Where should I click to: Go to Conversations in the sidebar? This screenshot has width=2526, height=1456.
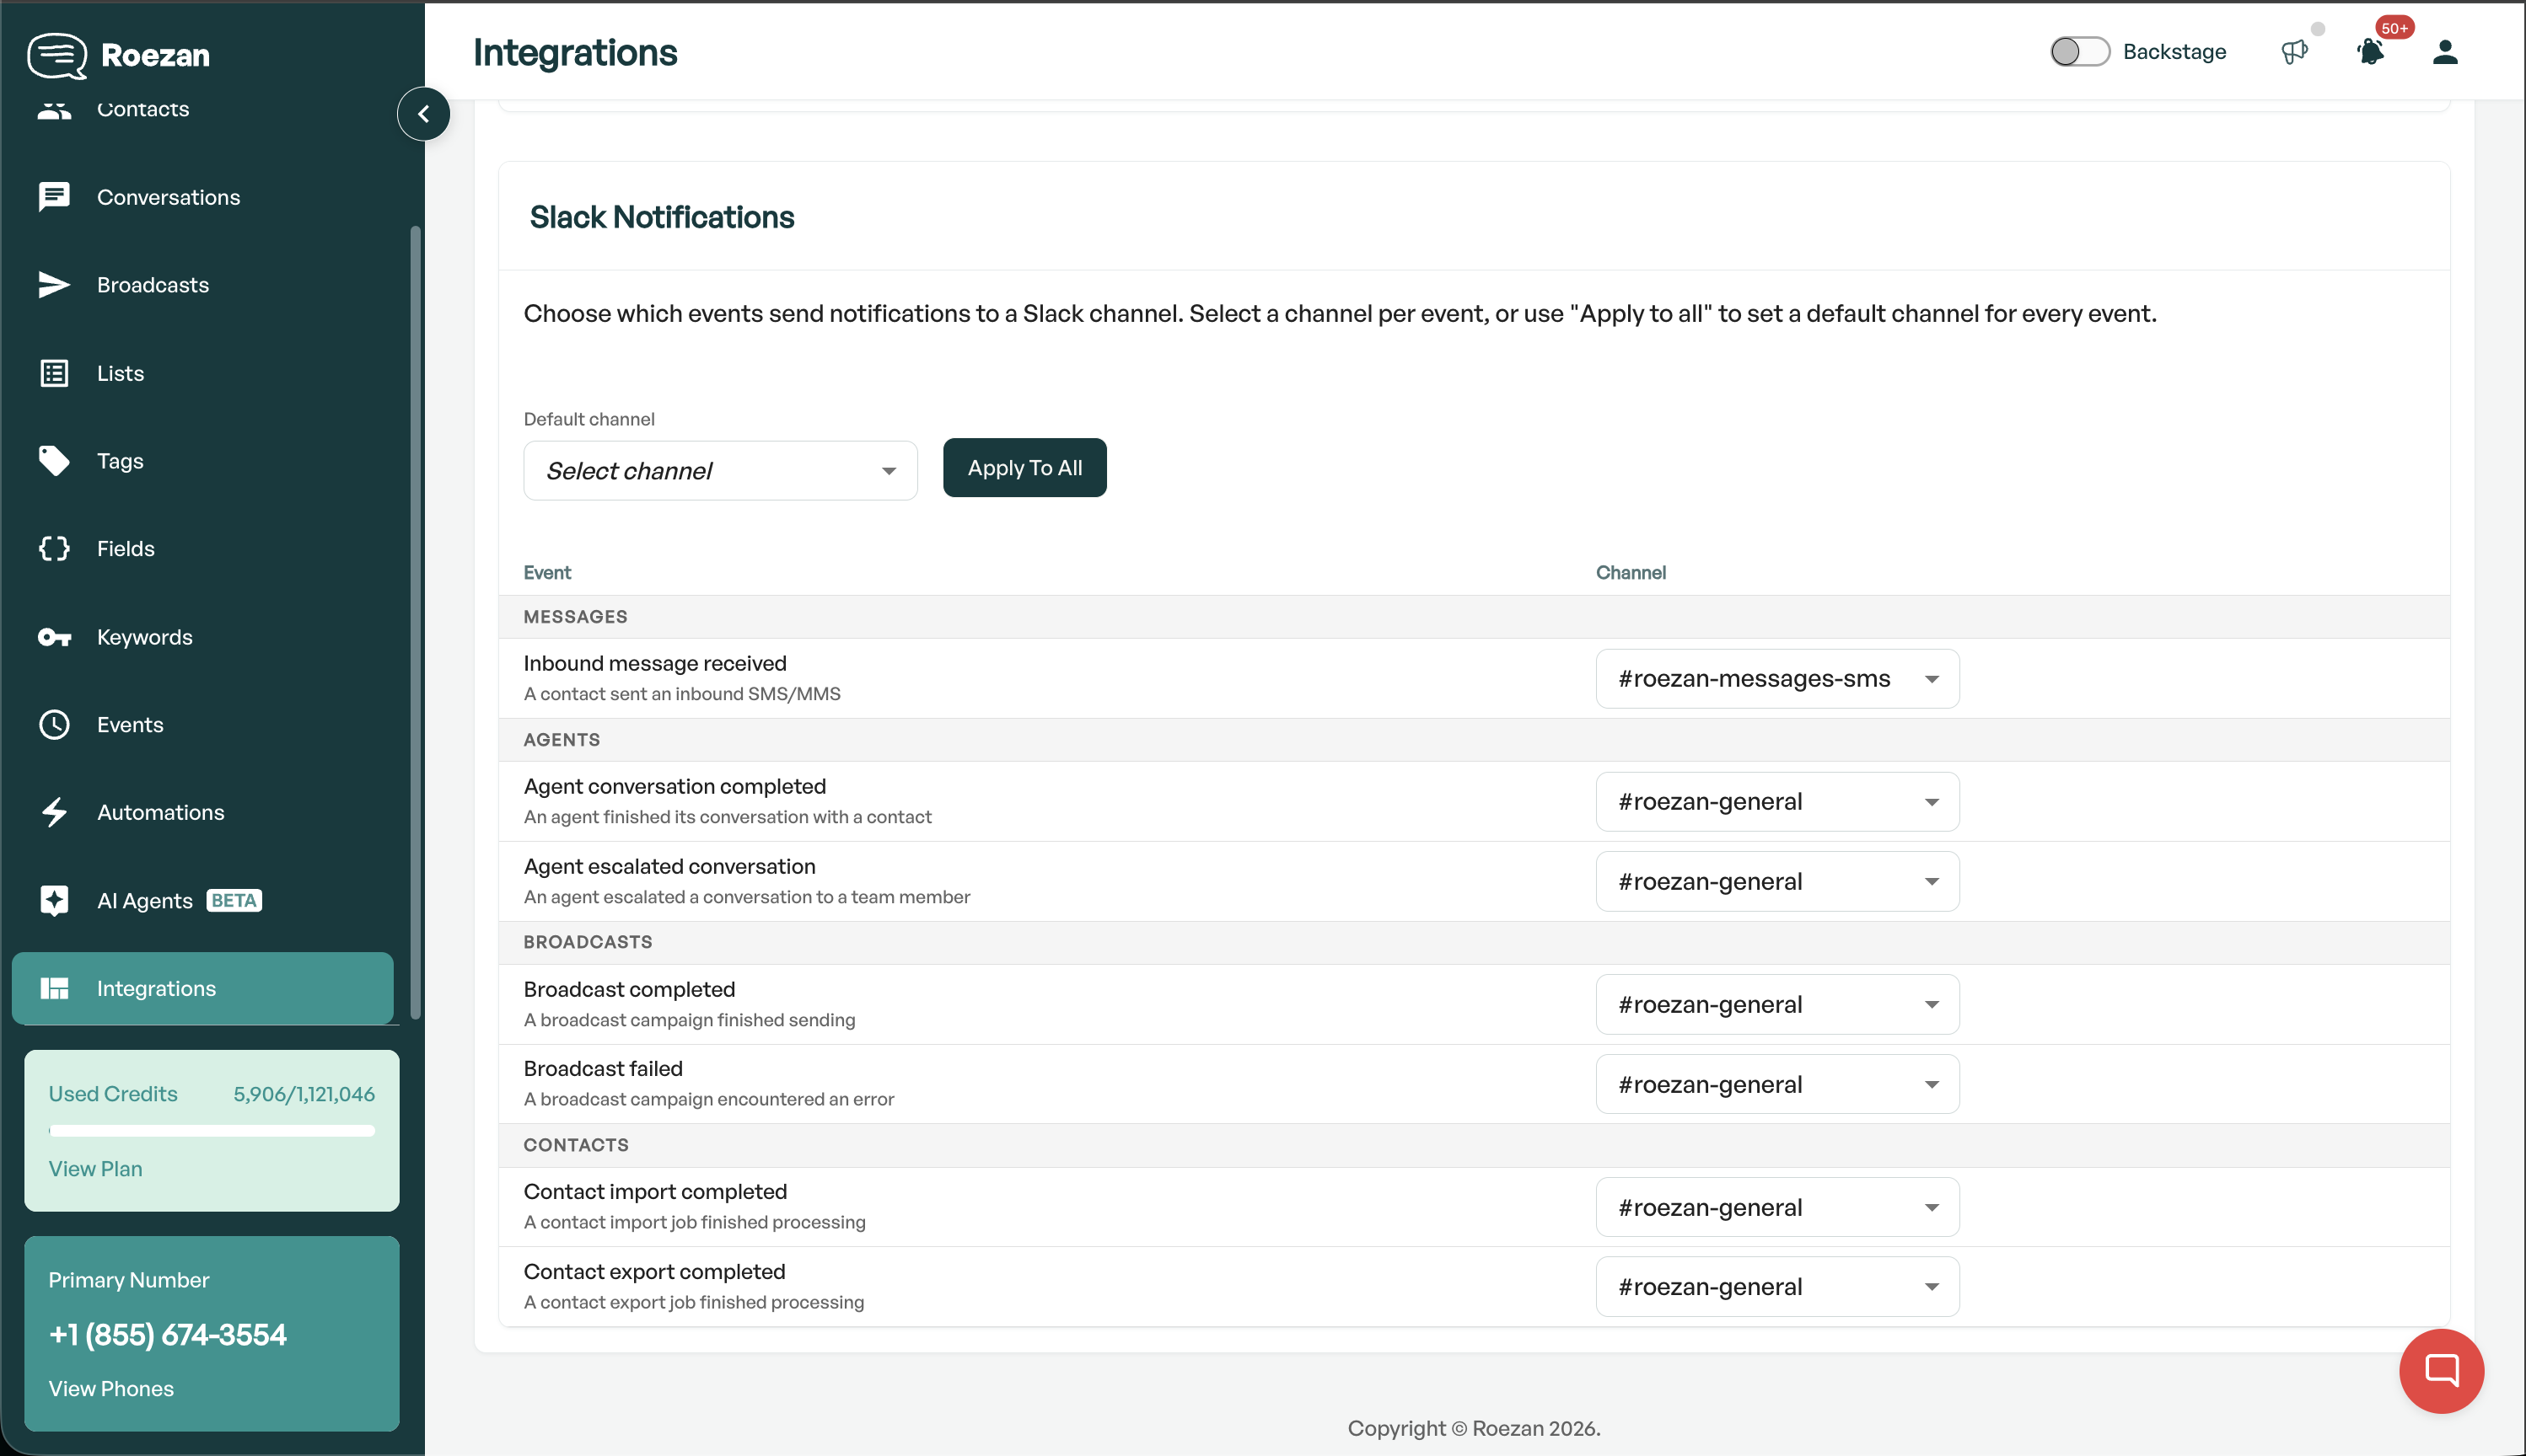coord(168,197)
